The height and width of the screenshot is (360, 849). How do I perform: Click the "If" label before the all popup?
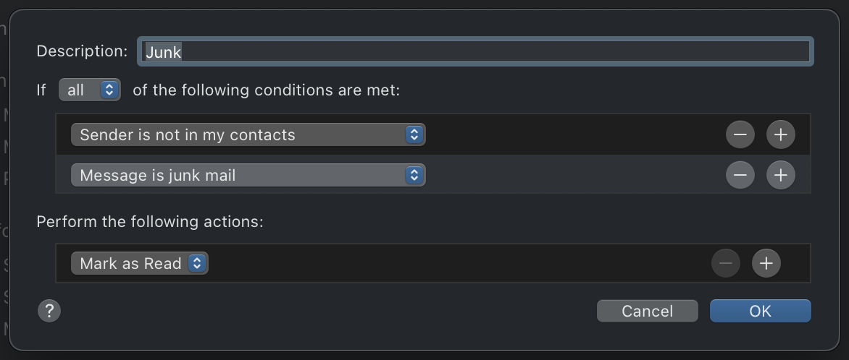41,90
